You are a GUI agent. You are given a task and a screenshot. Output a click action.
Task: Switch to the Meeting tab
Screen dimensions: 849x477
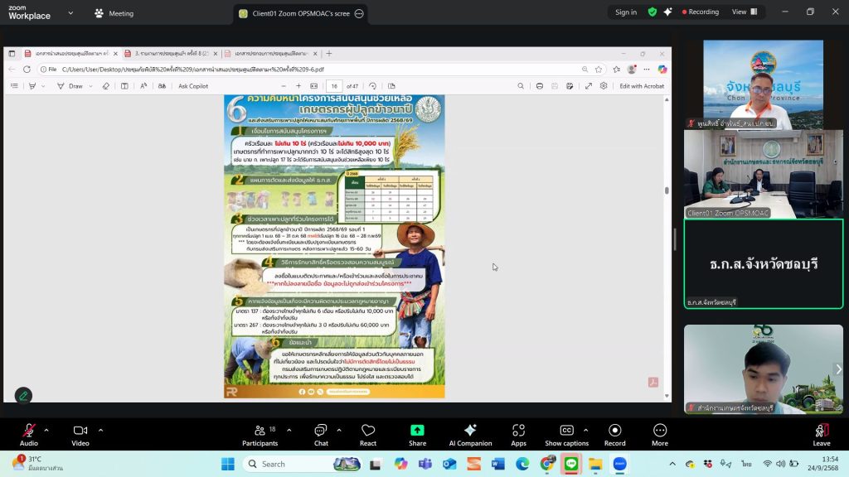(x=114, y=13)
